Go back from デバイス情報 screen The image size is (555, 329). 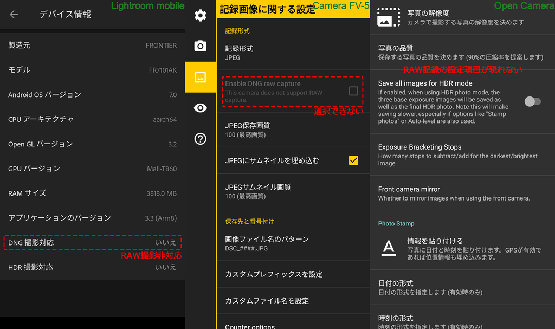click(x=14, y=14)
